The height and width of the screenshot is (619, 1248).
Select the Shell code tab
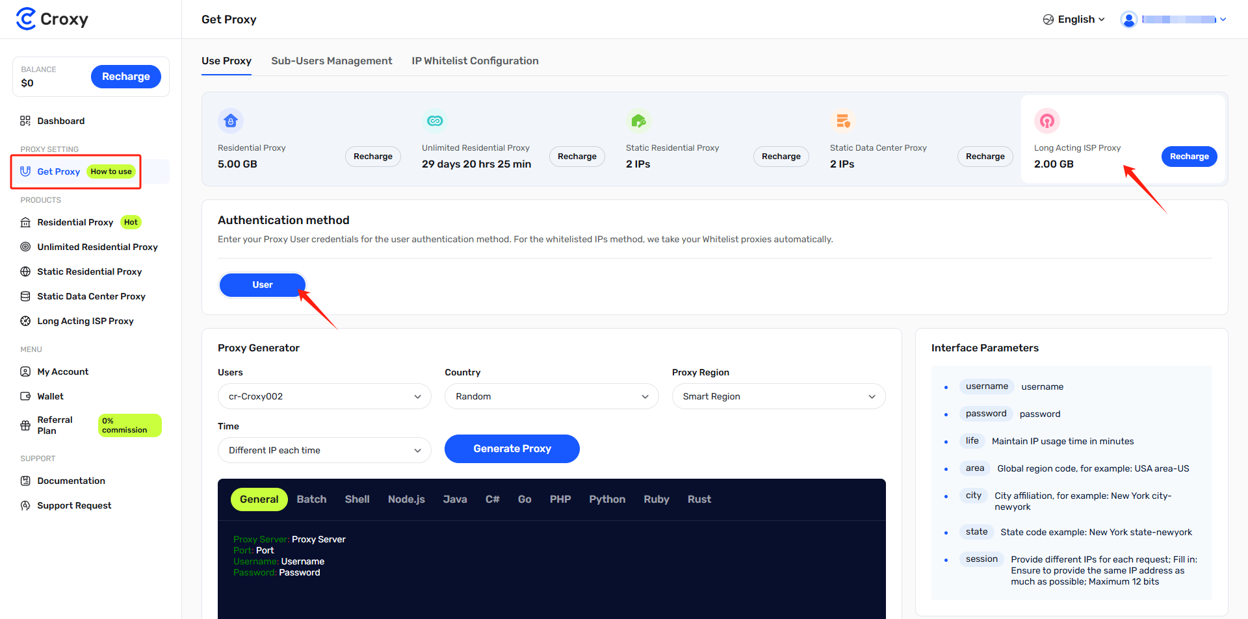coord(357,499)
